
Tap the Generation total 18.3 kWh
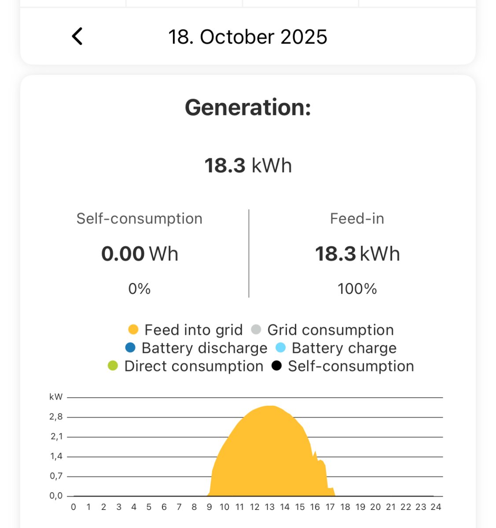[x=248, y=165]
